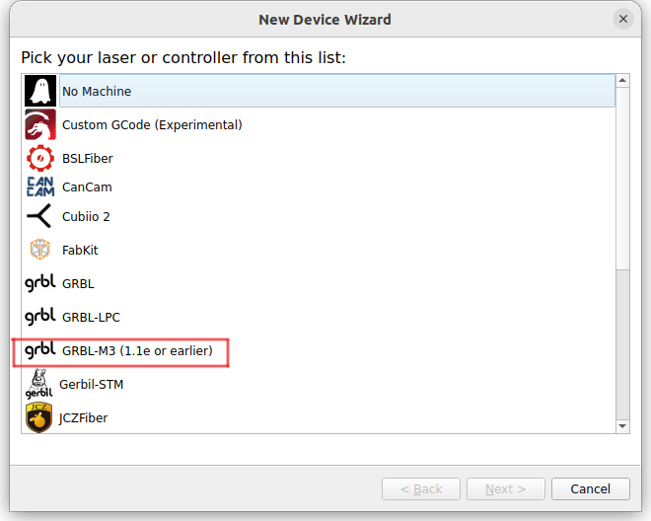This screenshot has width=651, height=521.
Task: Click the scrollbar up arrow
Action: click(622, 80)
